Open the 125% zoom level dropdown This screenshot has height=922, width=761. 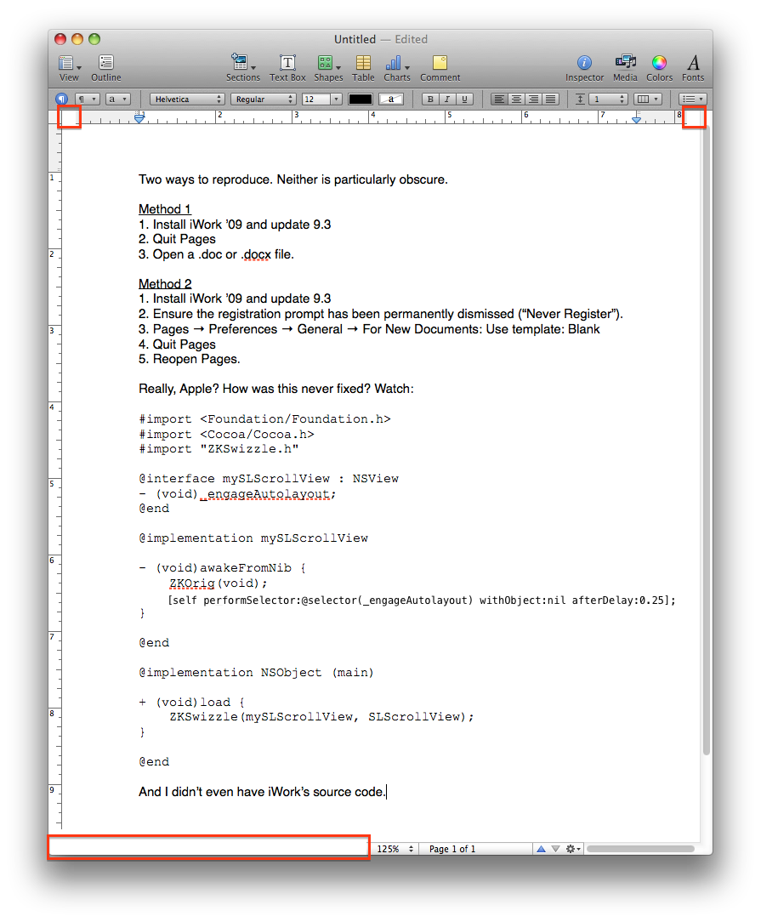[395, 849]
